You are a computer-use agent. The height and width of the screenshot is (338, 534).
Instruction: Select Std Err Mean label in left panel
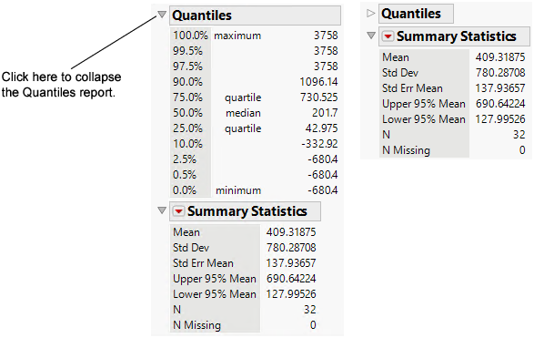(x=203, y=263)
